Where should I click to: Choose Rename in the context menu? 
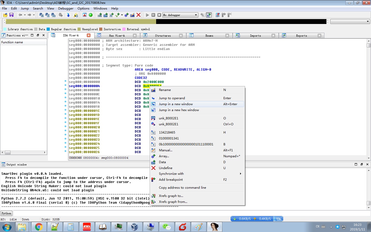click(x=165, y=90)
